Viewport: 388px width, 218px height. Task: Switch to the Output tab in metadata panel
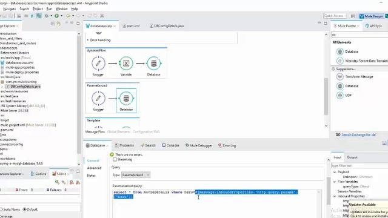(x=352, y=157)
